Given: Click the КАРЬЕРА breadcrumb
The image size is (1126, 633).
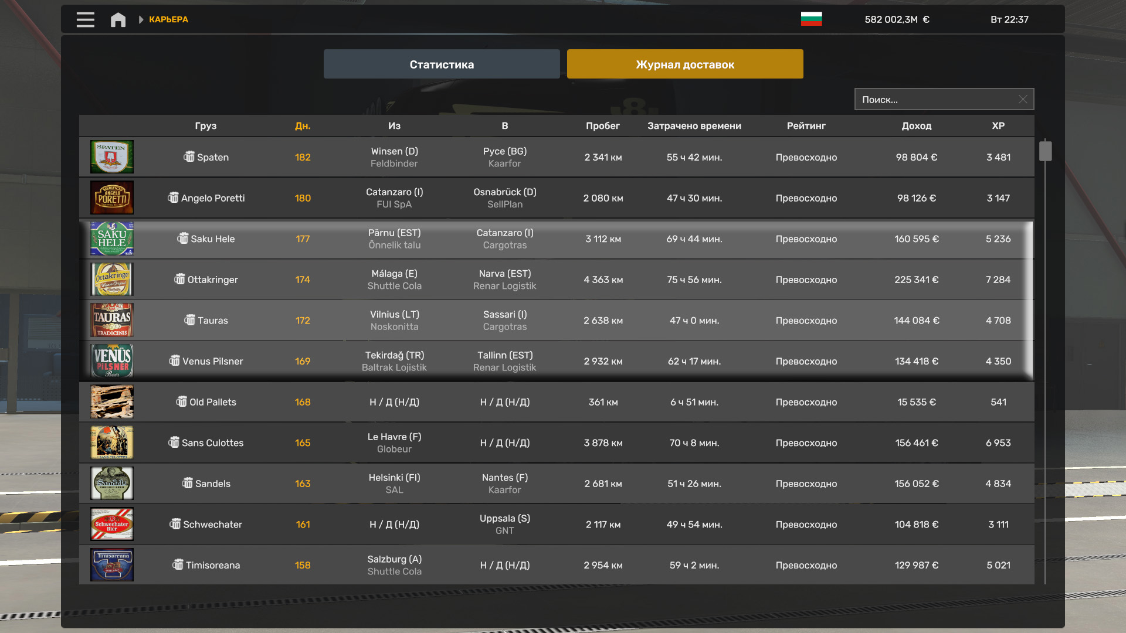Looking at the screenshot, I should pos(168,19).
